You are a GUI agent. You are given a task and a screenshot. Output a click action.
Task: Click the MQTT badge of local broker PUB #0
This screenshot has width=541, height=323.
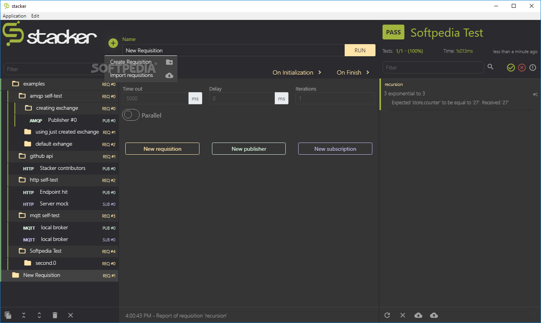pyautogui.click(x=29, y=228)
